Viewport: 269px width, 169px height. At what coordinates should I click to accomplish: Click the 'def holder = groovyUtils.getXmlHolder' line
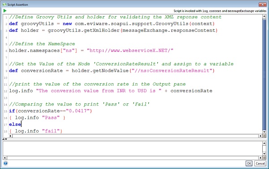pos(113,30)
